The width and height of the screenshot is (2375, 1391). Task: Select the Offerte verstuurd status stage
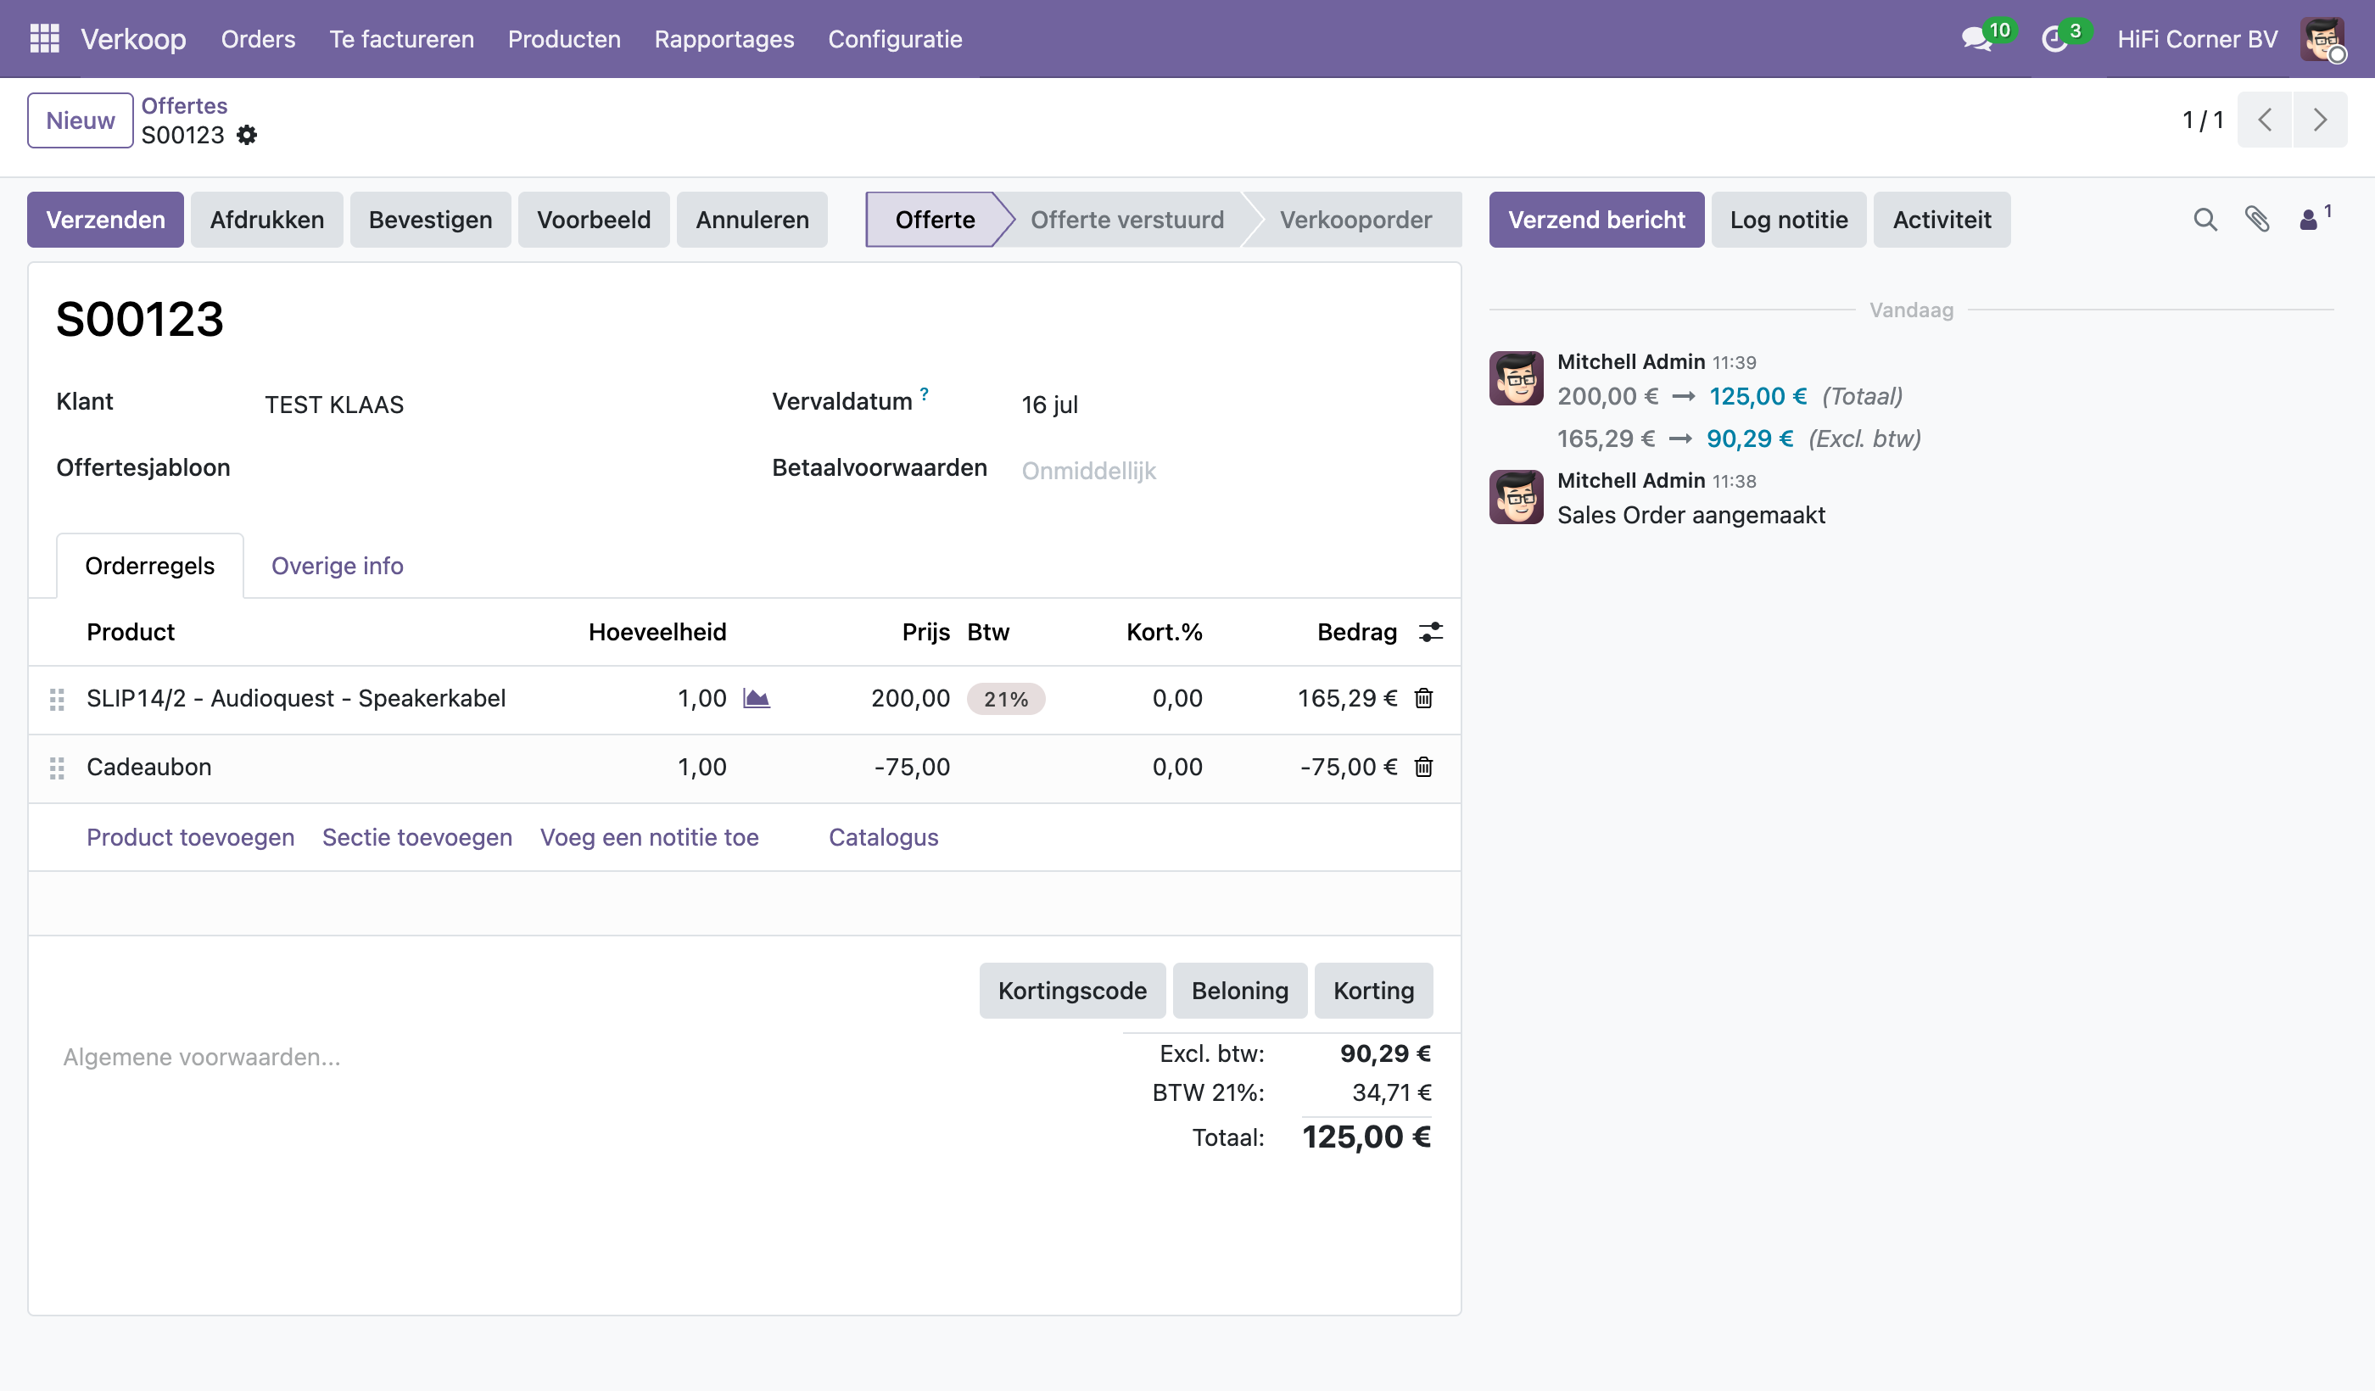click(1126, 220)
